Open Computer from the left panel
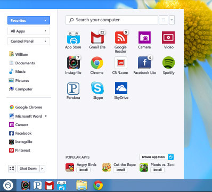The height and width of the screenshot is (192, 212). tap(21, 89)
